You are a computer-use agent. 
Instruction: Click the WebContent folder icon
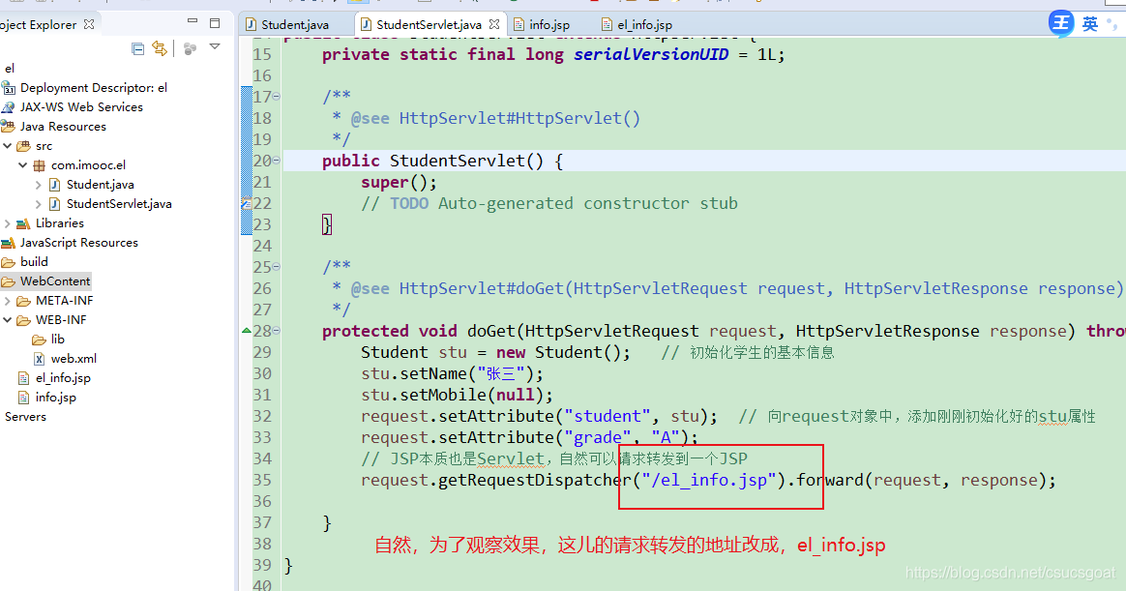point(9,281)
